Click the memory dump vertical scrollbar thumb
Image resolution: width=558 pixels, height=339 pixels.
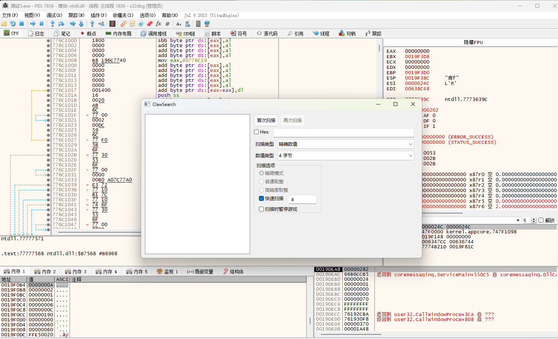pos(310,321)
